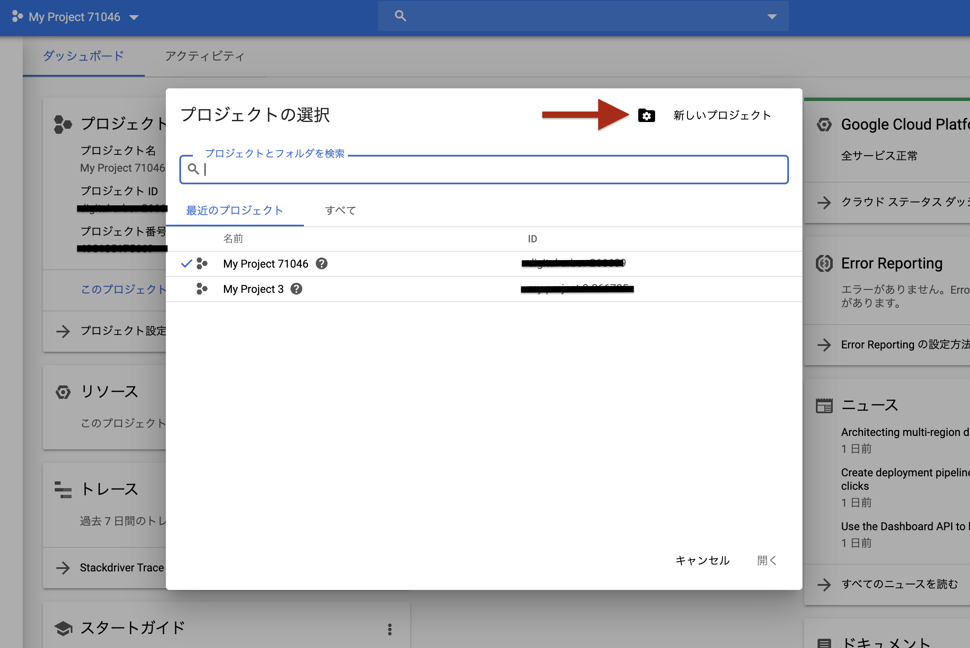The height and width of the screenshot is (648, 970).
Task: Switch to すべて tab
Action: coord(341,210)
